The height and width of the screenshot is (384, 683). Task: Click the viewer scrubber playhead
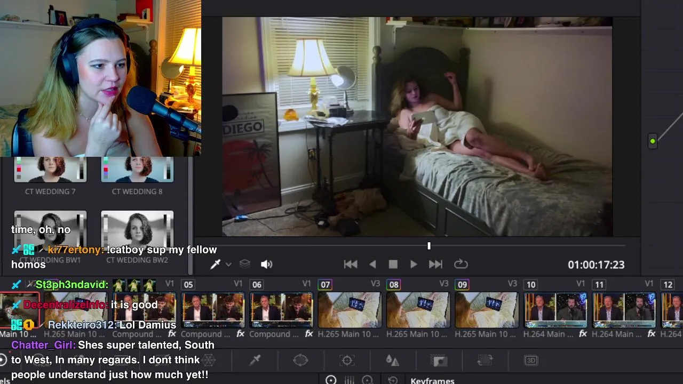[428, 246]
